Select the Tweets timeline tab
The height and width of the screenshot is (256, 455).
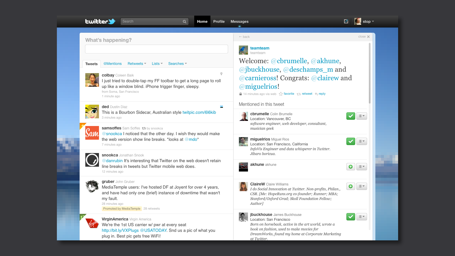[92, 64]
